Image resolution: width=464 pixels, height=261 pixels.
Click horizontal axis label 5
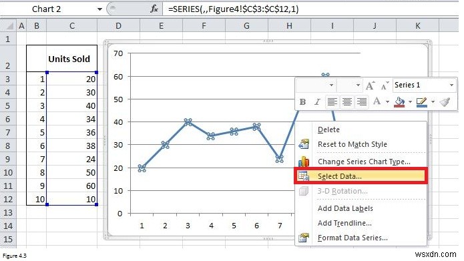click(x=234, y=226)
